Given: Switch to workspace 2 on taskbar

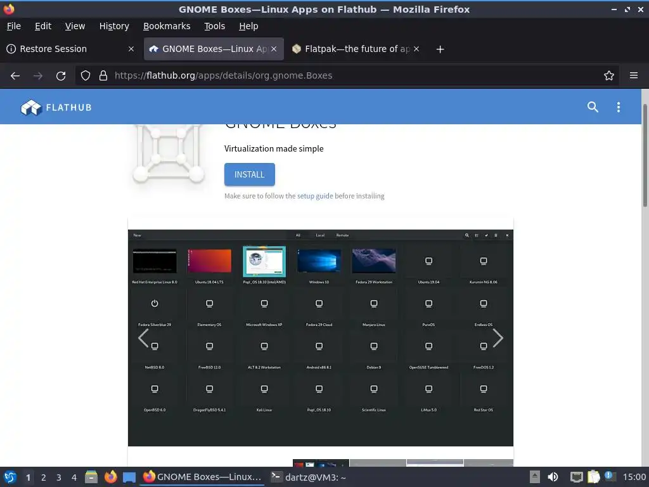Looking at the screenshot, I should (44, 477).
